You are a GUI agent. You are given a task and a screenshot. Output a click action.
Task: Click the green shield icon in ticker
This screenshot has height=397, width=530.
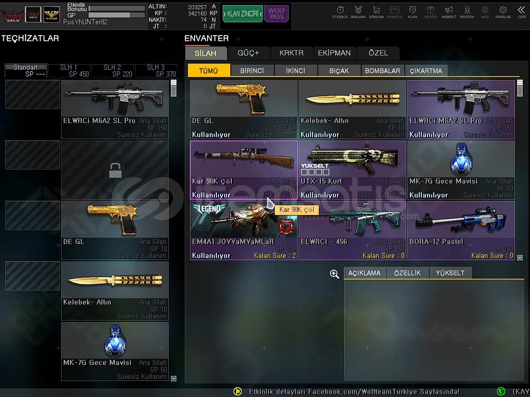[501, 391]
